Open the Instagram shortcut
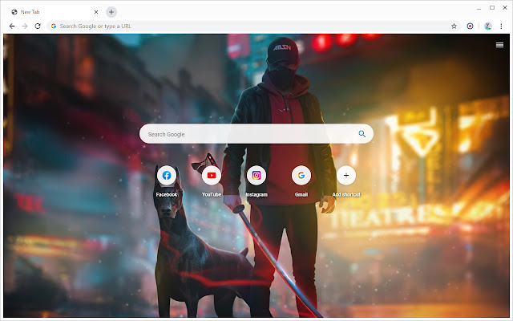This screenshot has height=321, width=513. 256,176
